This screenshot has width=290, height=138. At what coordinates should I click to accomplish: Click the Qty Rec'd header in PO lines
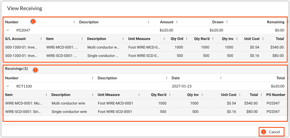(202, 39)
